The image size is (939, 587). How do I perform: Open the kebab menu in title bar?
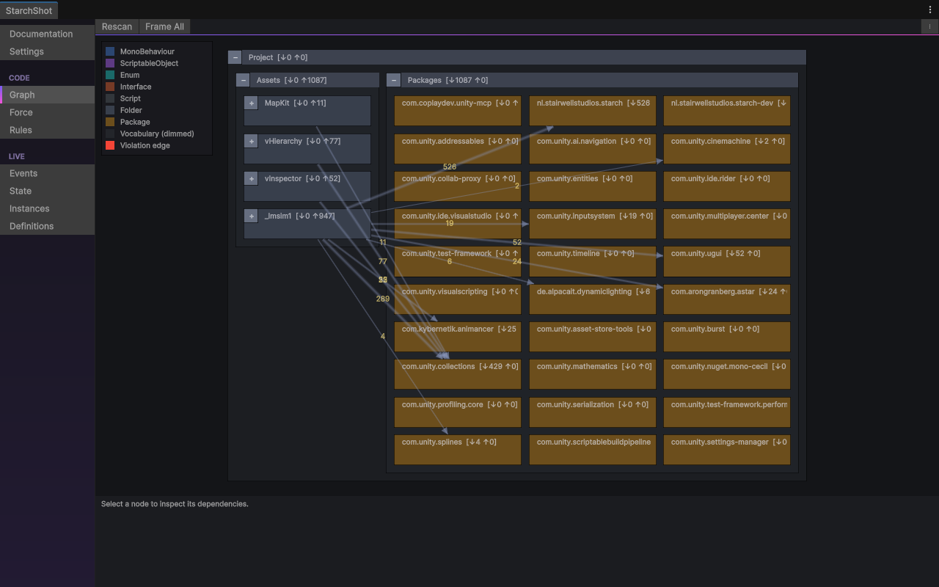(929, 10)
